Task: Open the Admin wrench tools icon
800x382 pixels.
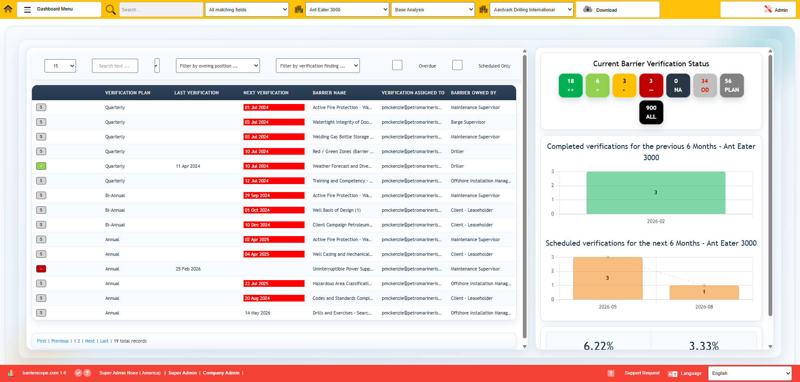Action: pyautogui.click(x=768, y=9)
